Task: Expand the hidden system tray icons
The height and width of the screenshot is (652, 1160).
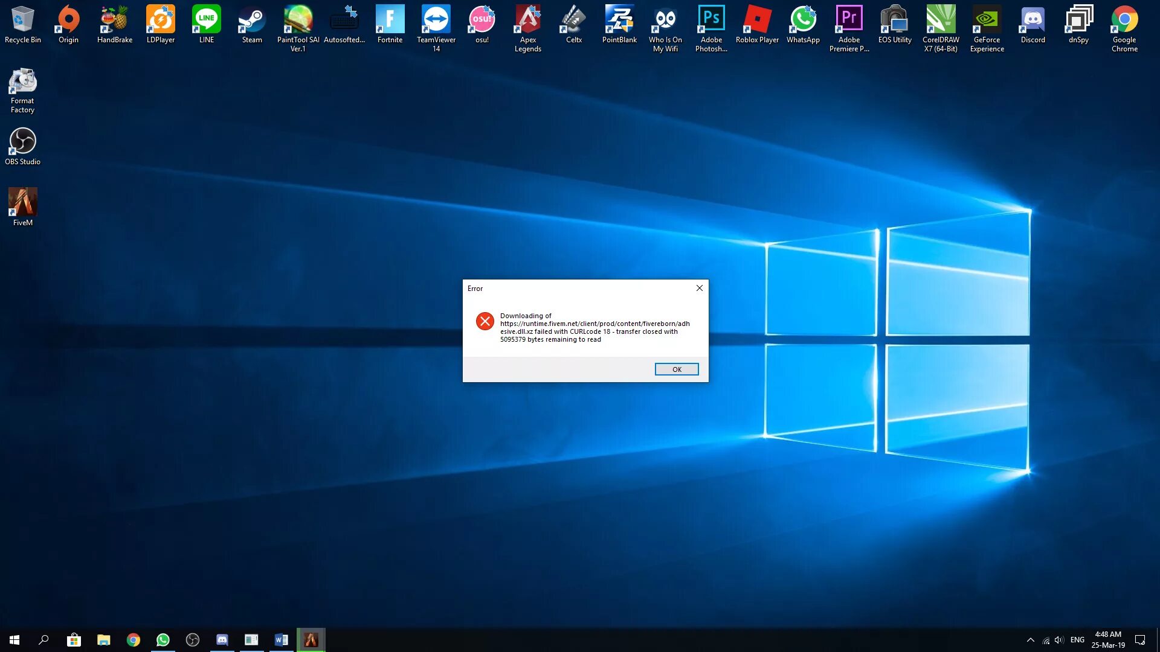Action: 1031,640
